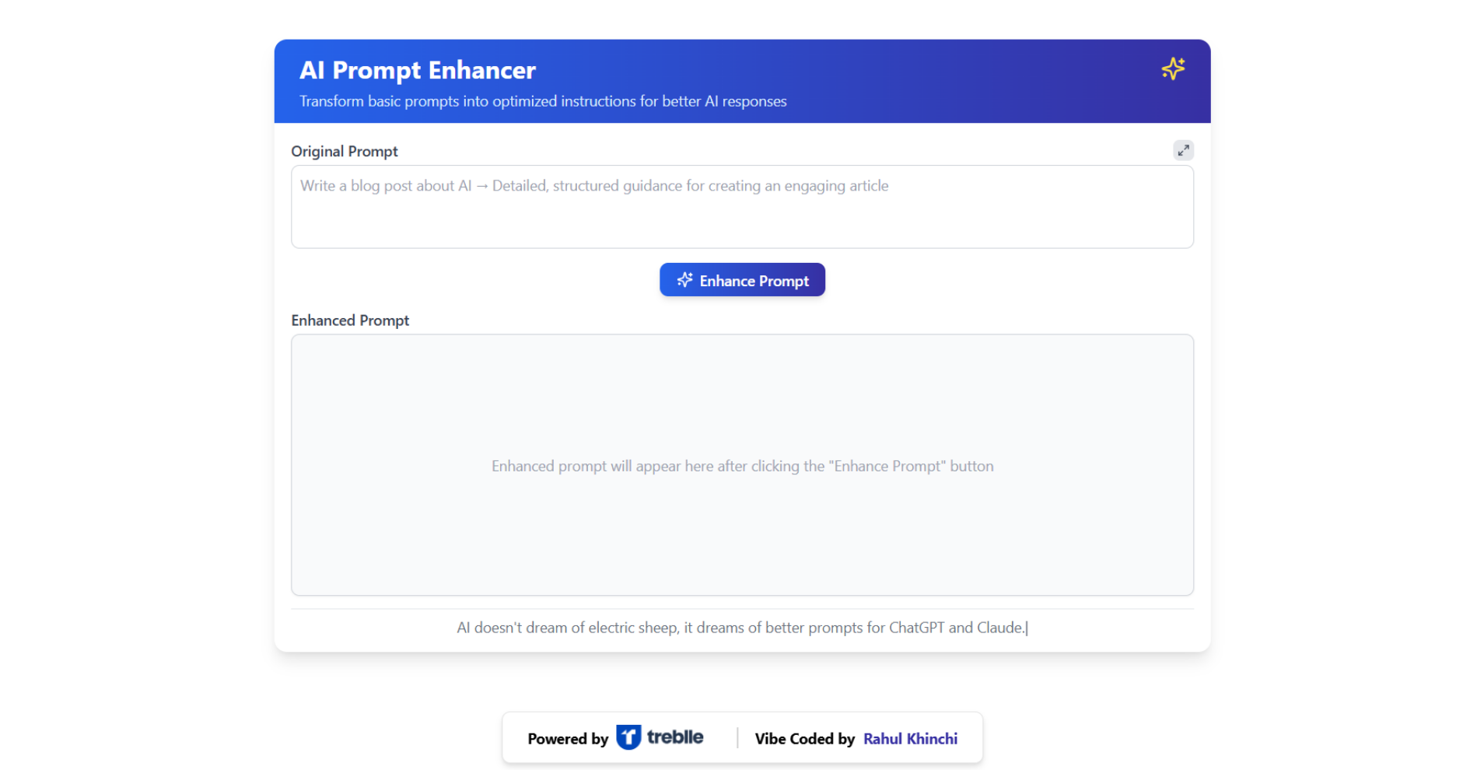Viewport: 1484px width, 770px height.
Task: Click the Enhanced Prompt output placeholder text
Action: [x=741, y=466]
